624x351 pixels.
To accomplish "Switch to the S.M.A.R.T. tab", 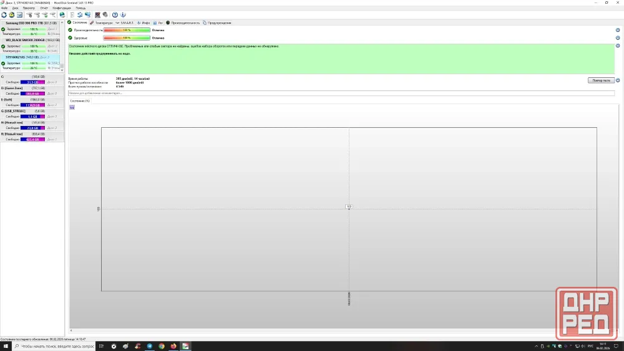I will [x=124, y=23].
